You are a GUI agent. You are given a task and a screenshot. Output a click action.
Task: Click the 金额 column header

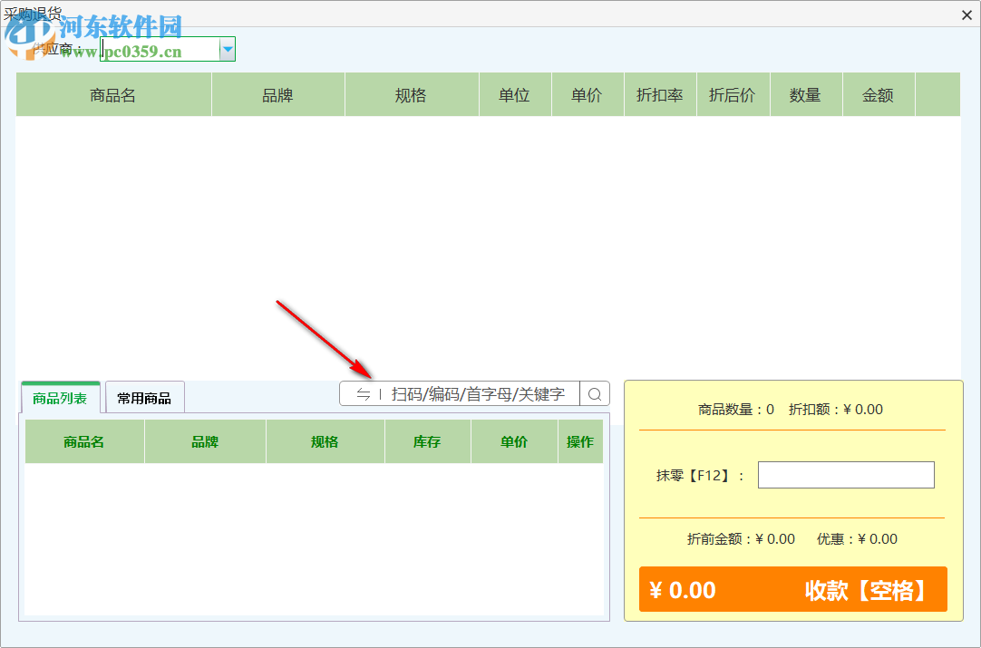pyautogui.click(x=879, y=95)
